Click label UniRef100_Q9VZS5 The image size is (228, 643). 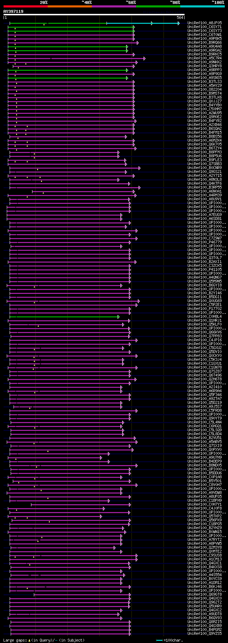pos(204,634)
